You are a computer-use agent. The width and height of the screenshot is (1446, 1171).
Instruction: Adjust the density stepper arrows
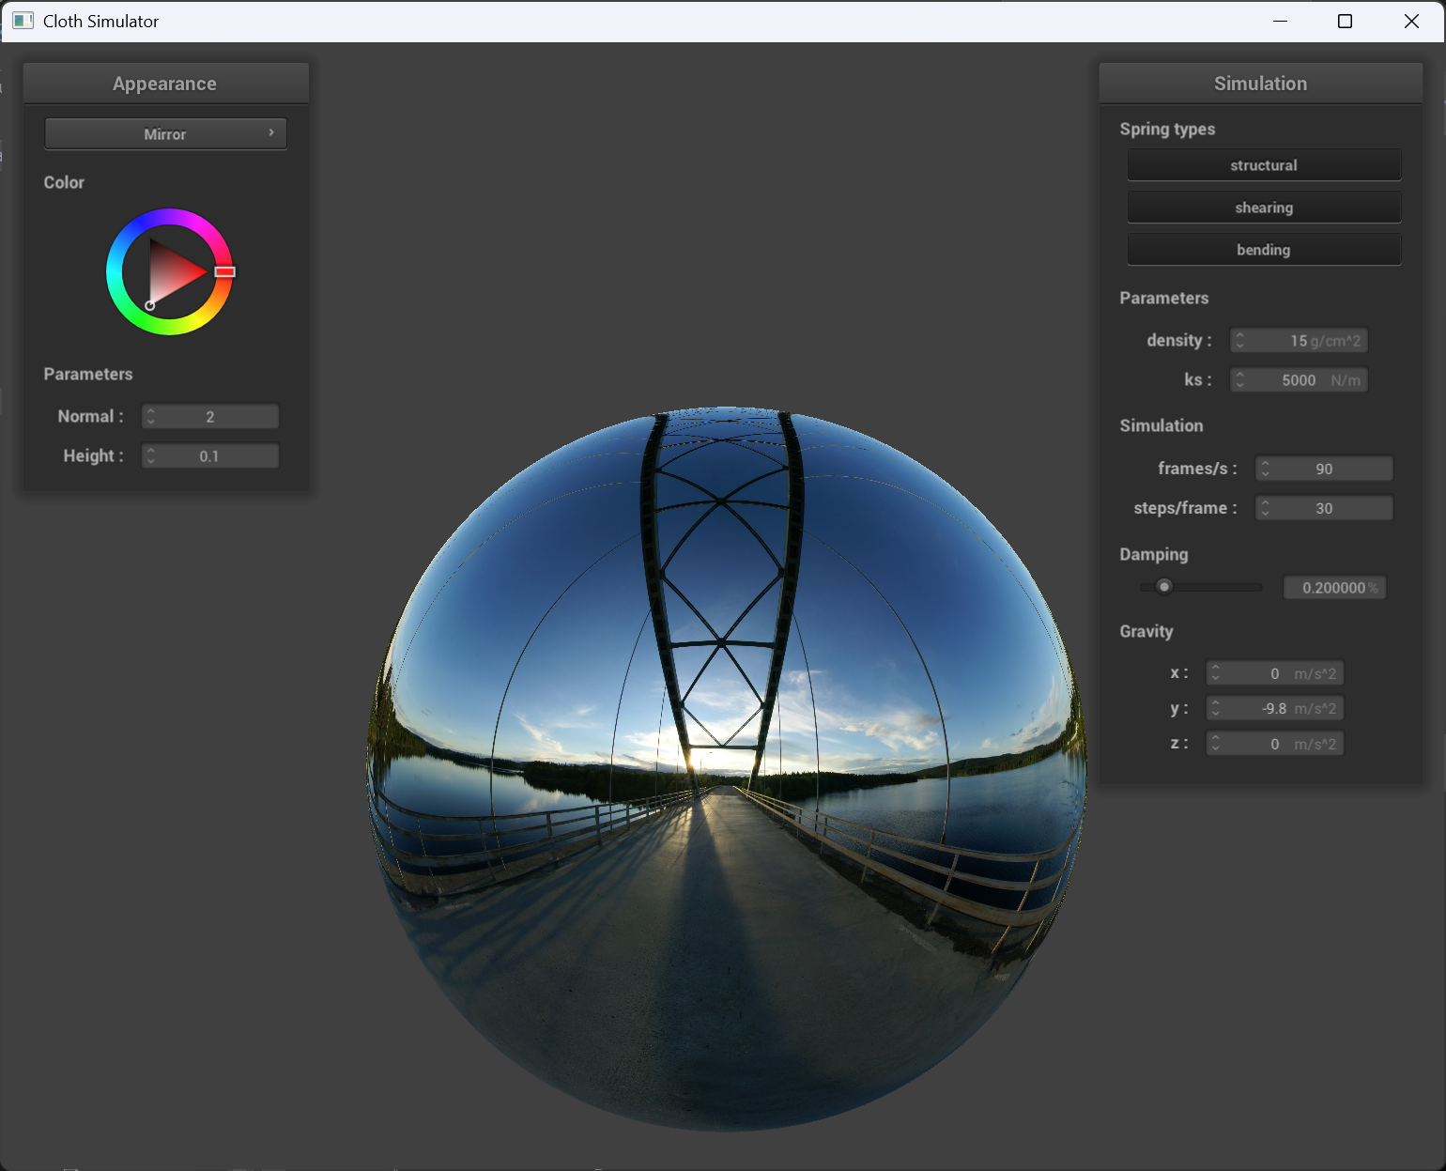coord(1240,340)
